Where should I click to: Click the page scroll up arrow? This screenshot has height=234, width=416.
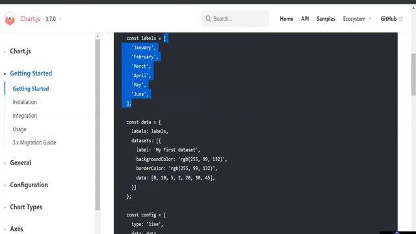point(413,8)
